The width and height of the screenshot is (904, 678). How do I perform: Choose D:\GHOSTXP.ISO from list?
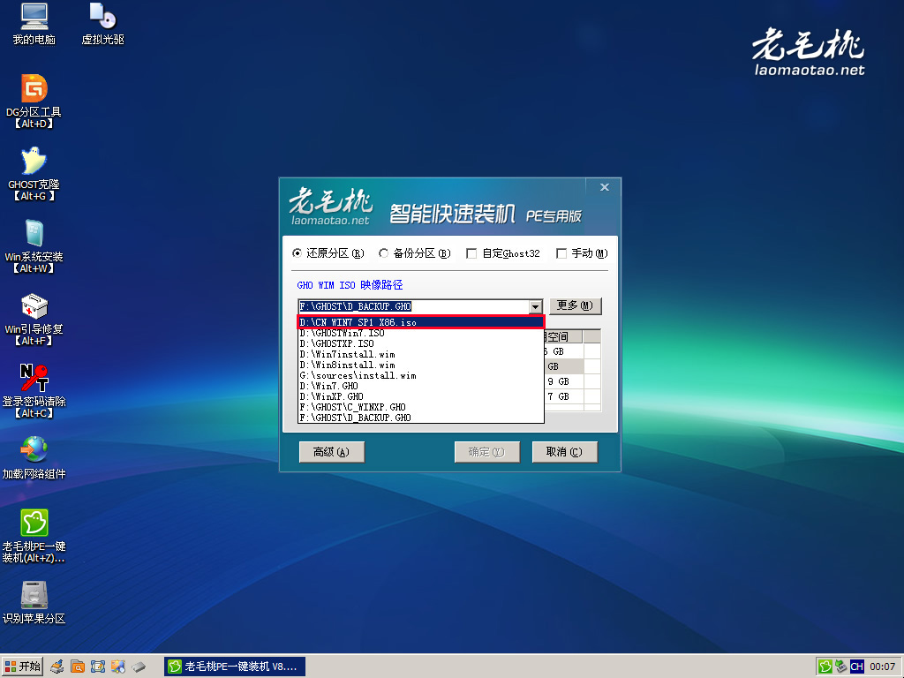point(421,343)
